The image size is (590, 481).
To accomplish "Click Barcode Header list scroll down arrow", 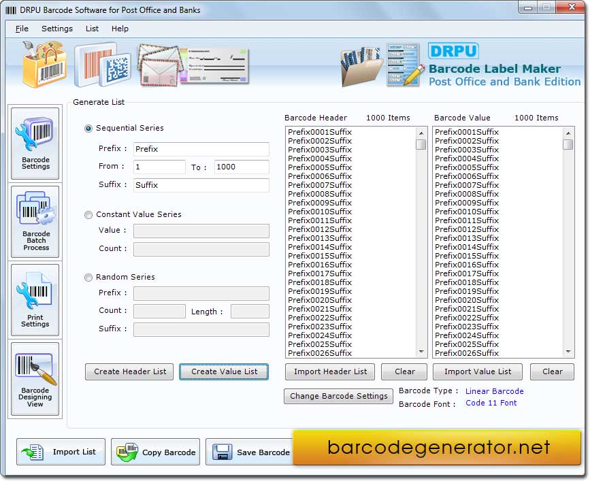I will point(421,352).
